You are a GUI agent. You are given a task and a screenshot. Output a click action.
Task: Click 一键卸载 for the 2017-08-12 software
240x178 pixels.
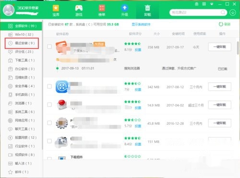tap(220, 87)
